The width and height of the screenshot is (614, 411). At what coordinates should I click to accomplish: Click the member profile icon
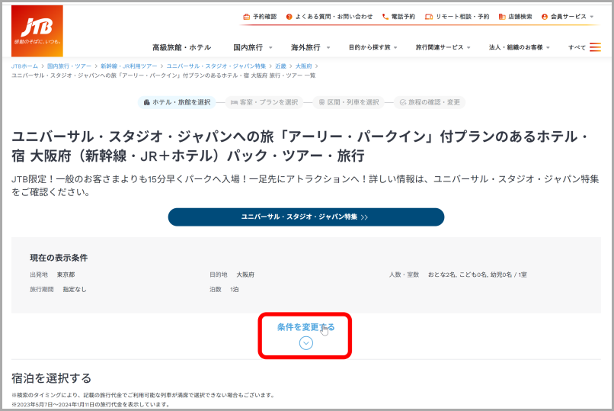tap(545, 17)
